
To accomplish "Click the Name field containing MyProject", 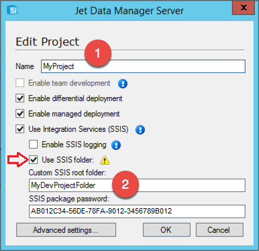I will tap(143, 66).
